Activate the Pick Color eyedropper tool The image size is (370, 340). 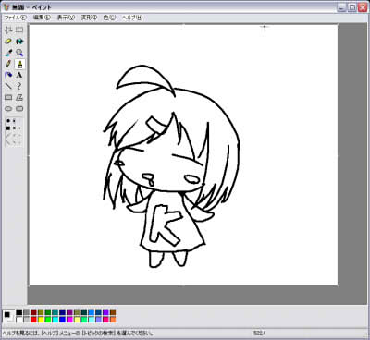[8, 53]
